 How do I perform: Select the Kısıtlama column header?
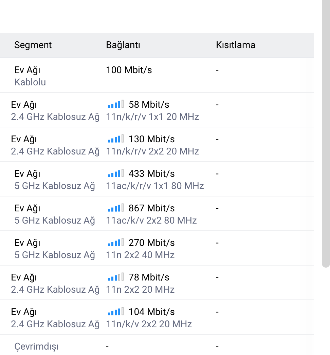pos(236,45)
